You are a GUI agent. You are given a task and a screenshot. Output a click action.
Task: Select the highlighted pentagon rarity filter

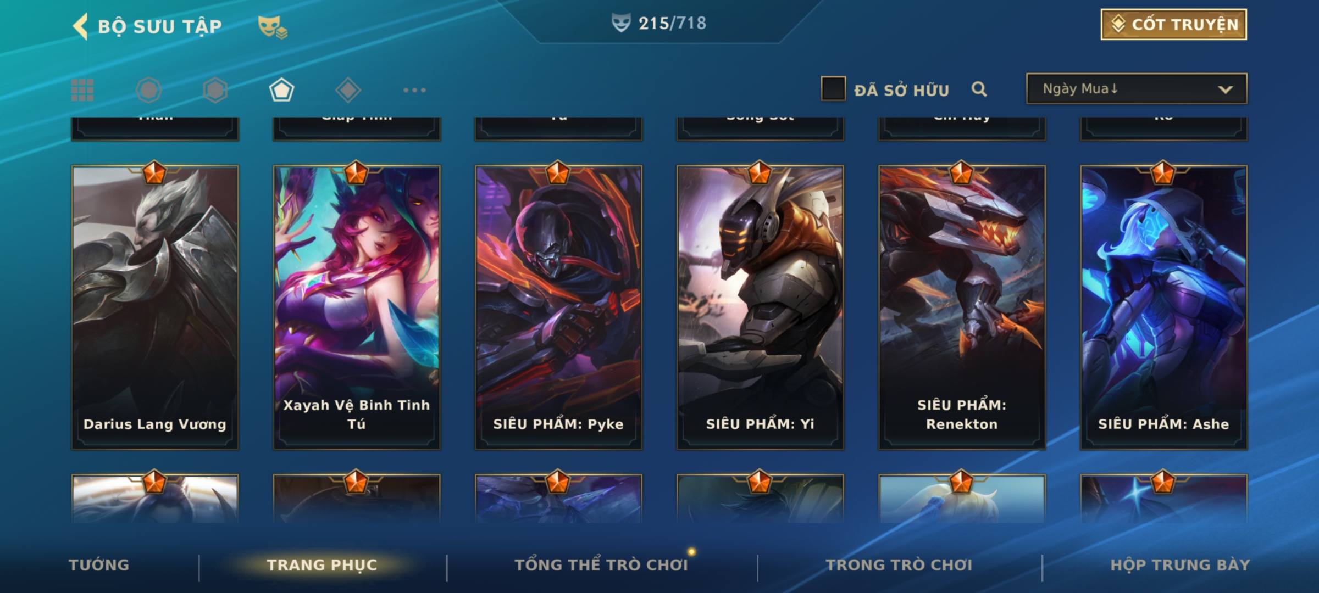[x=281, y=90]
